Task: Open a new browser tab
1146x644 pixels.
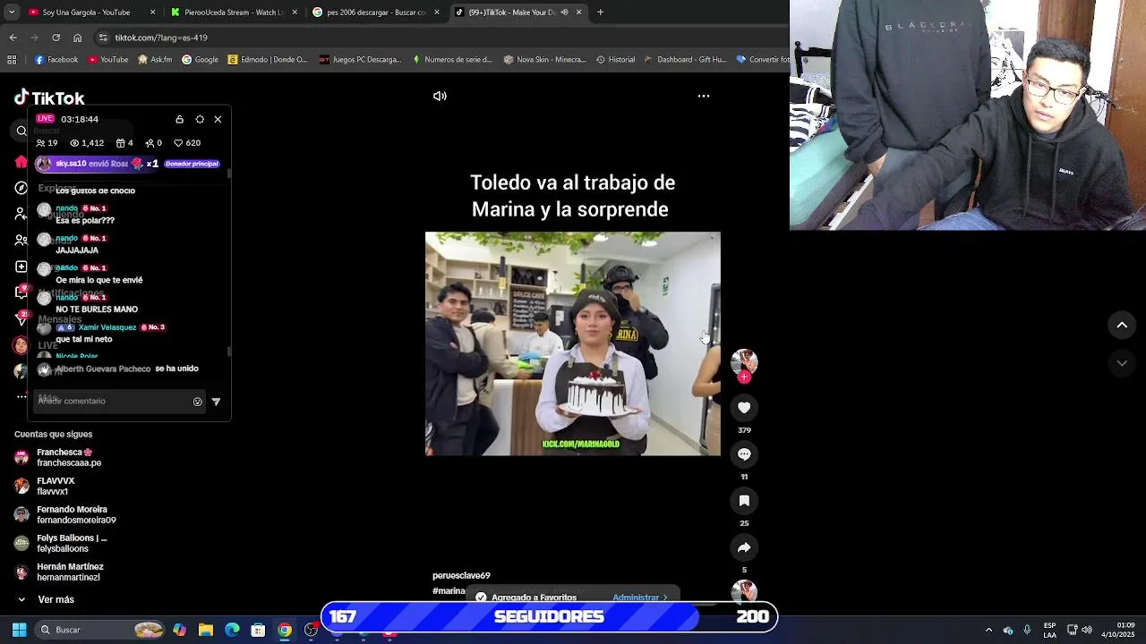Action: 600,13
